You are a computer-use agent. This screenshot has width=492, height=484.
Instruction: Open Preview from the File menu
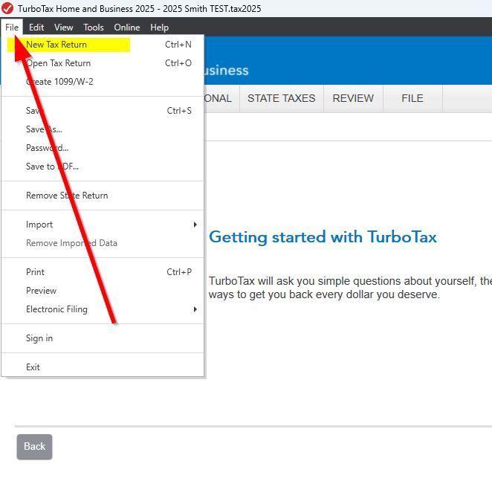coord(41,291)
